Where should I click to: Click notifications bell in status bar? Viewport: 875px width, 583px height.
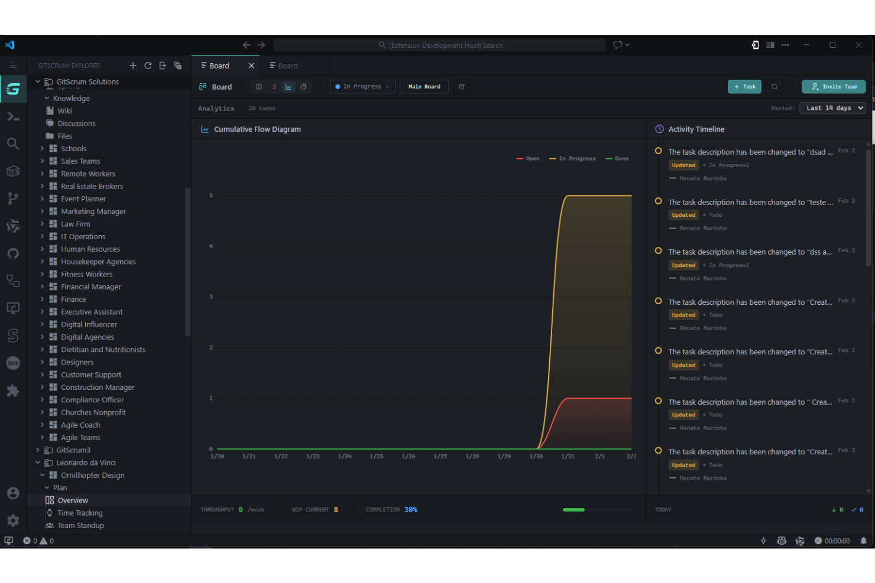point(863,540)
